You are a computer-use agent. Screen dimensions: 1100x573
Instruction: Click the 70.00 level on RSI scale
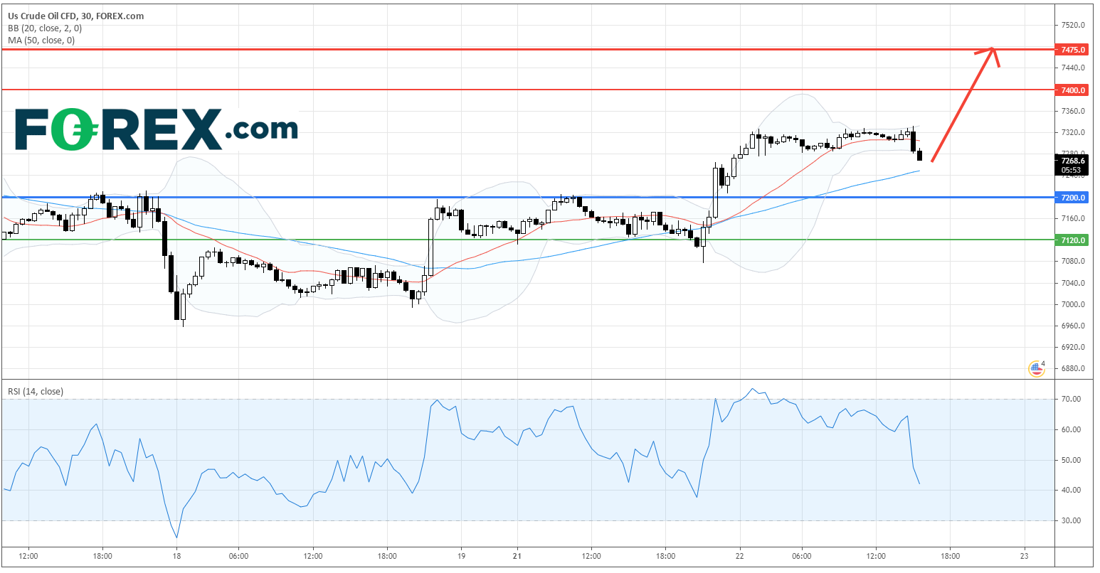click(1072, 400)
